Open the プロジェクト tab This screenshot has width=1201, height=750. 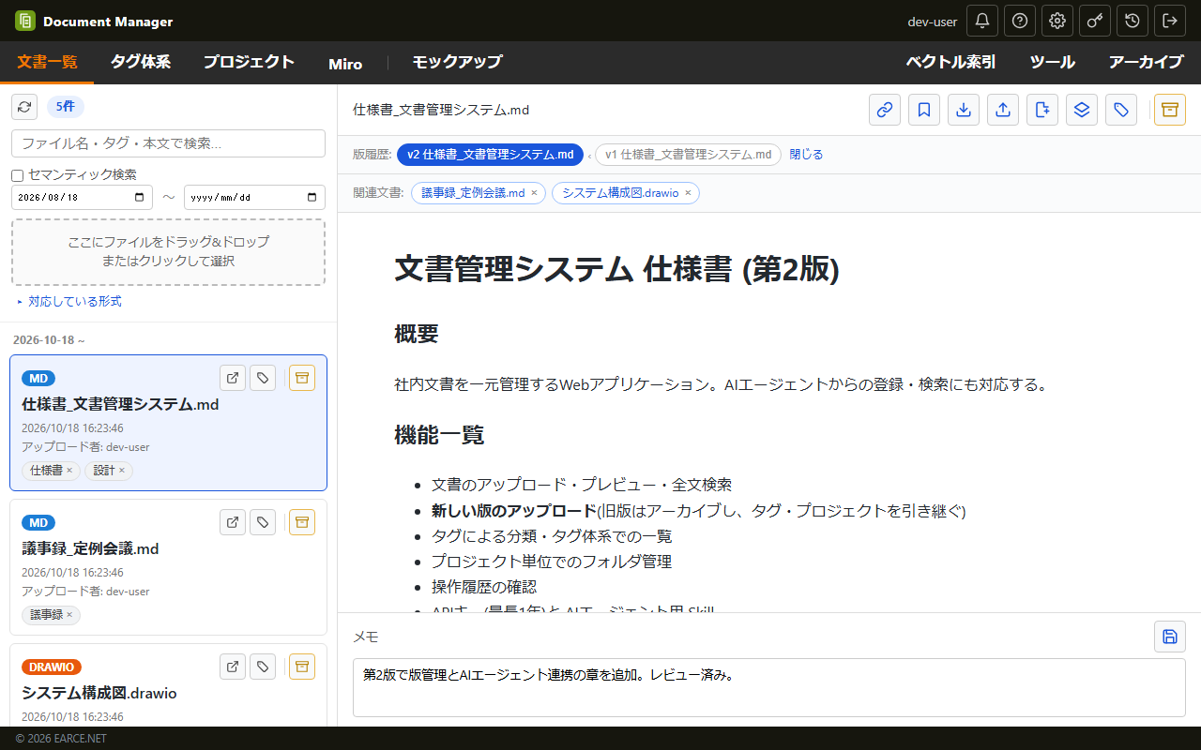[x=249, y=62]
